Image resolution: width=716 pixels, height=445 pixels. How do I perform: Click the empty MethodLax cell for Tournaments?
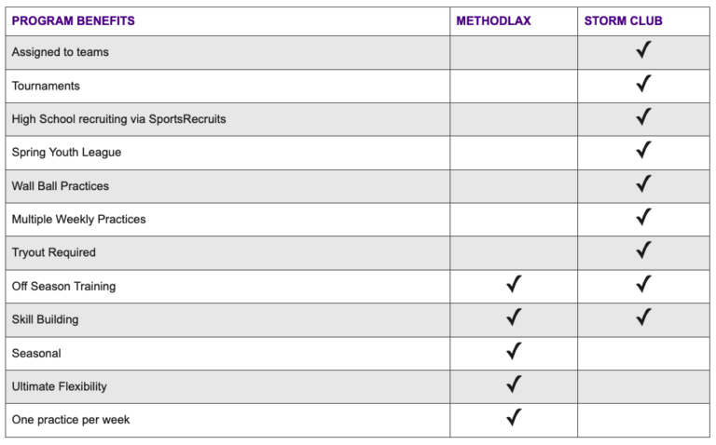tap(514, 86)
